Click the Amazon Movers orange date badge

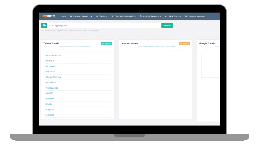[184, 43]
